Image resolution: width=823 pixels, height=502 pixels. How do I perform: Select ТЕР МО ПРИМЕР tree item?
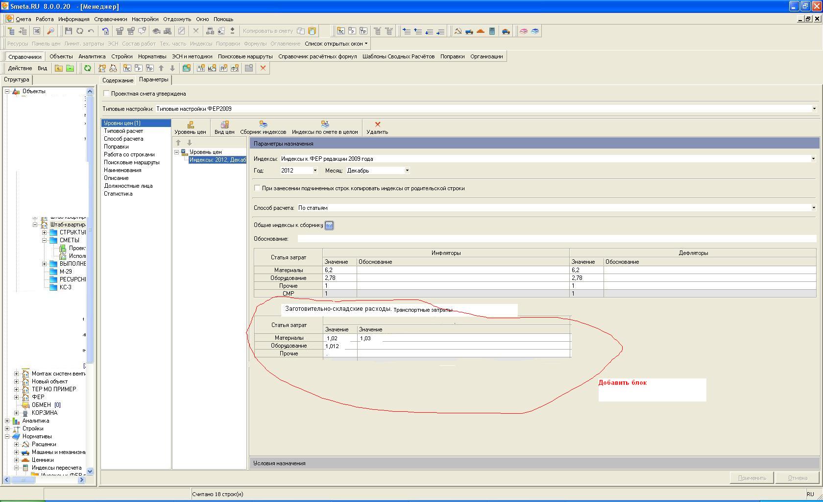tap(54, 389)
